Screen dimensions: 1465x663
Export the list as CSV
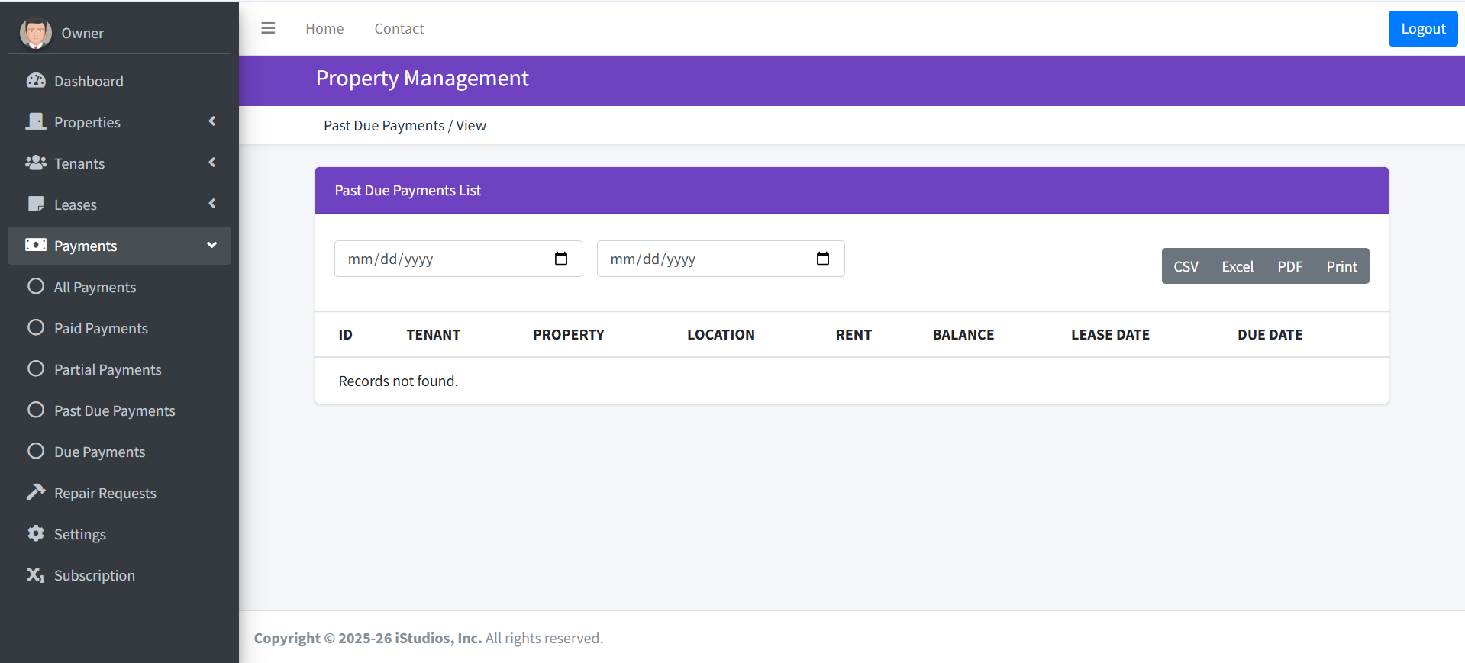[1186, 266]
